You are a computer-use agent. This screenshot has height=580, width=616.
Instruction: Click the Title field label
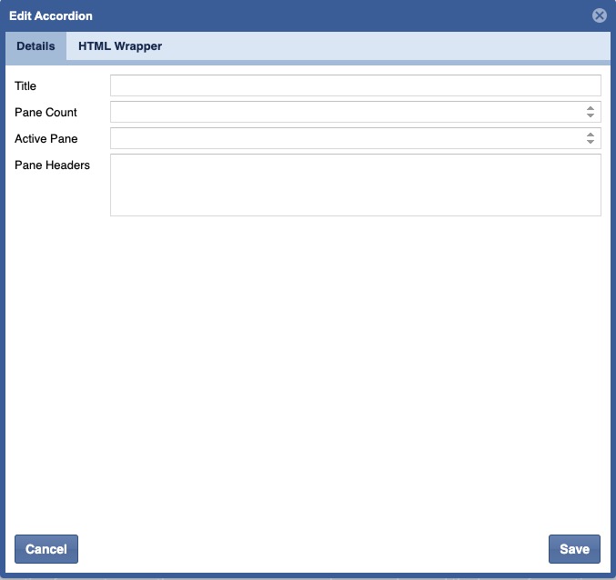[25, 86]
